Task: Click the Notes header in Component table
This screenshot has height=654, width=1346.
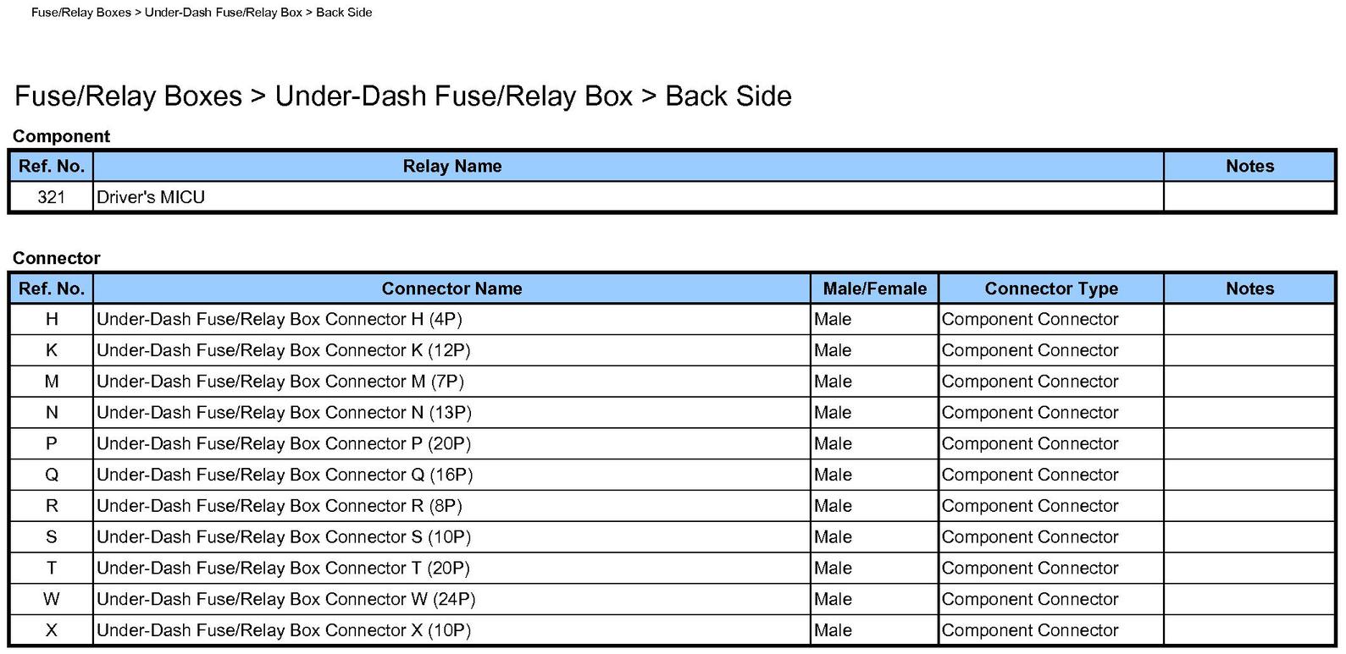Action: (1249, 167)
